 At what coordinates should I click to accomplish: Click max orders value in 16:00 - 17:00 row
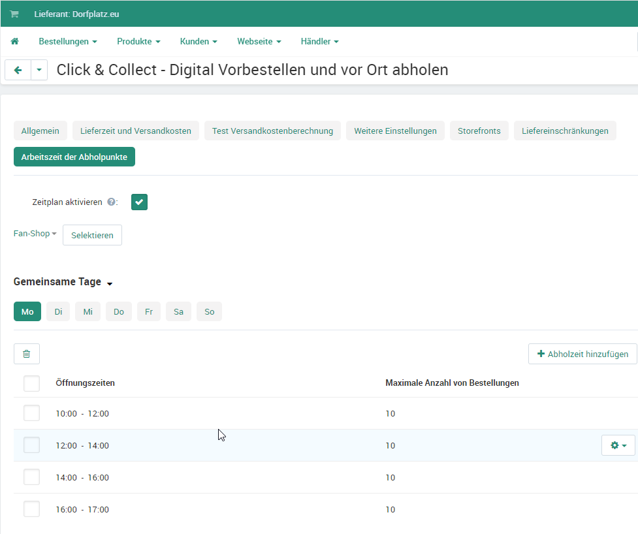coord(391,510)
